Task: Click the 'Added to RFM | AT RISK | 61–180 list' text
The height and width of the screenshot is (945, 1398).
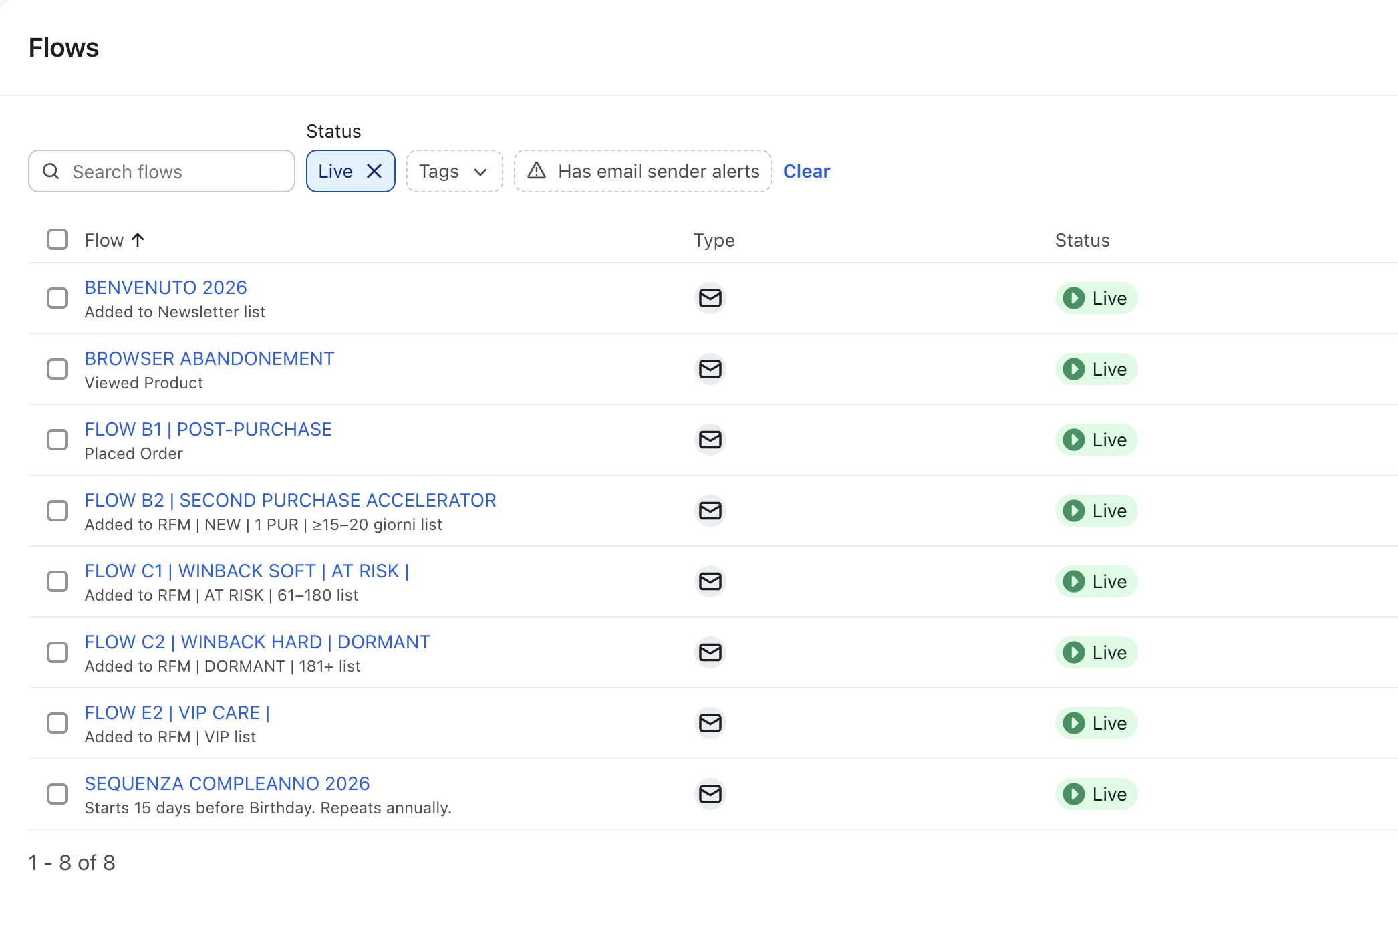Action: pos(221,595)
